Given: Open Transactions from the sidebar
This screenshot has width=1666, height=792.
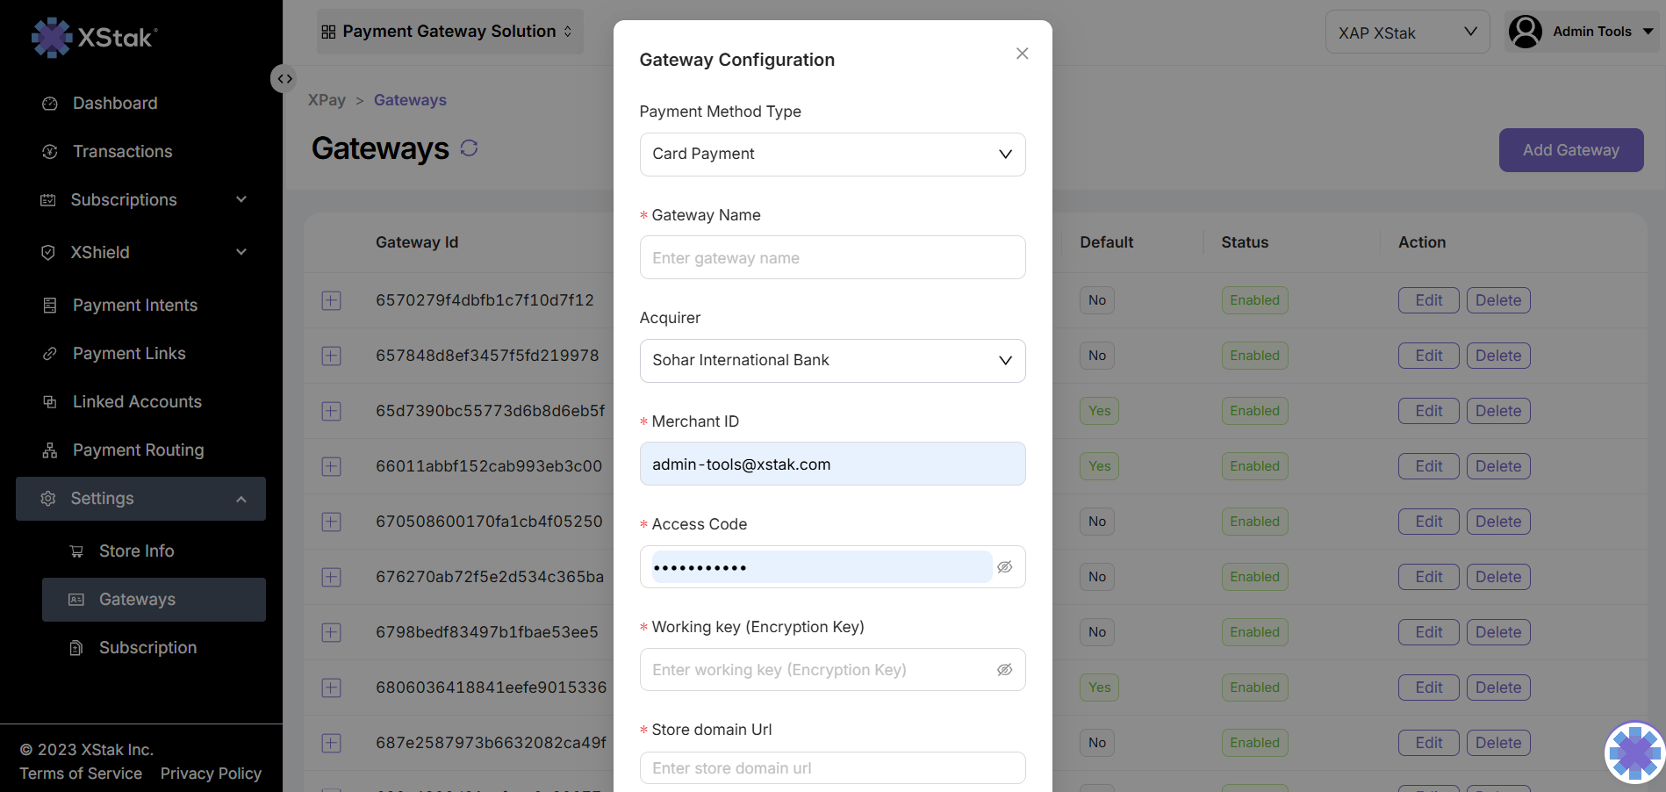Looking at the screenshot, I should point(122,152).
